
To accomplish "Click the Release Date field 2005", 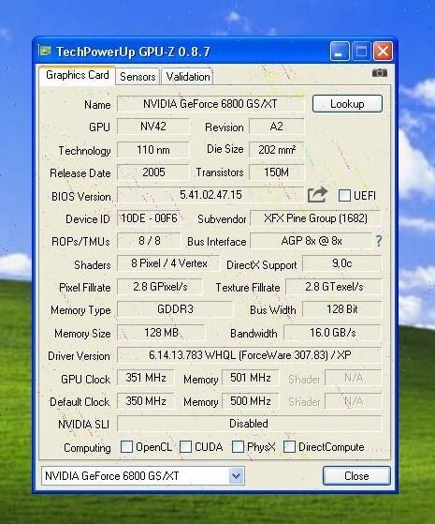I will pos(153,172).
